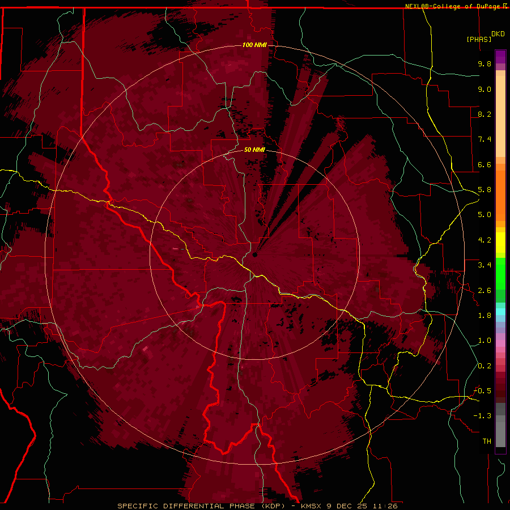
Task: Click the 4.2 color scale value
Action: [x=484, y=240]
